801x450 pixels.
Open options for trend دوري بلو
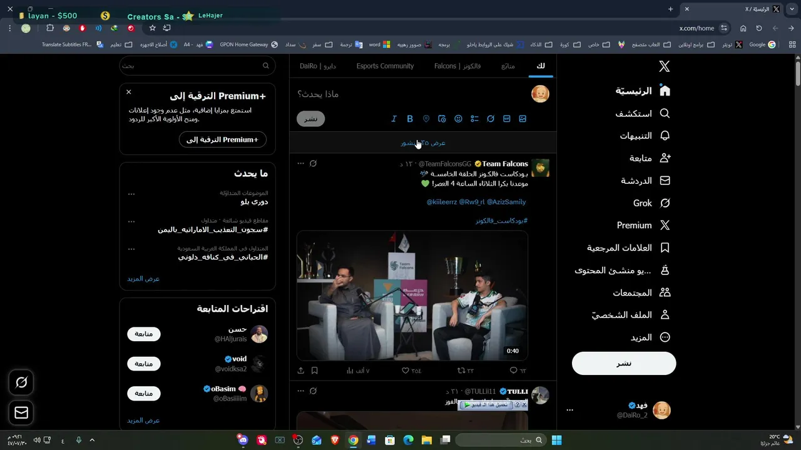(x=131, y=194)
